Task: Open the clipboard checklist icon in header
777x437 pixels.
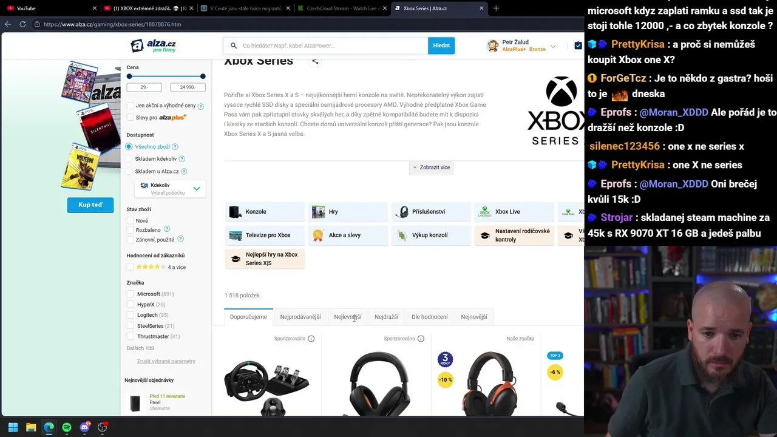Action: point(578,46)
